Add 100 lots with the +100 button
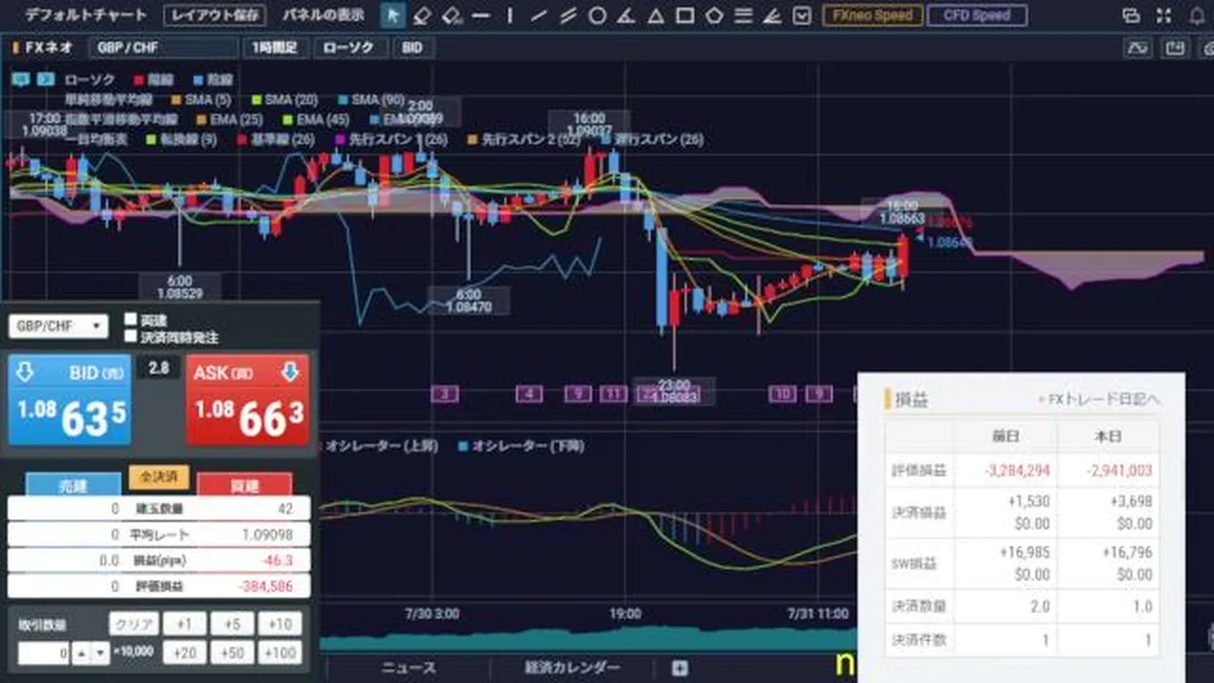This screenshot has height=683, width=1214. tap(280, 653)
